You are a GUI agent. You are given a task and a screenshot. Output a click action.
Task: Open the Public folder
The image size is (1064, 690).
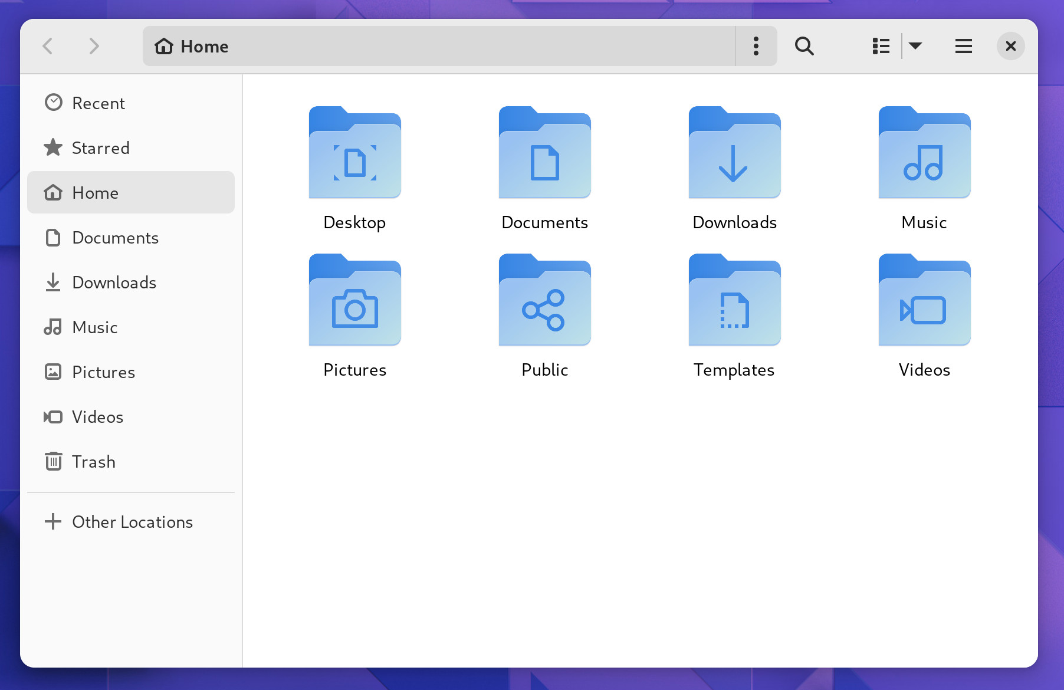544,301
